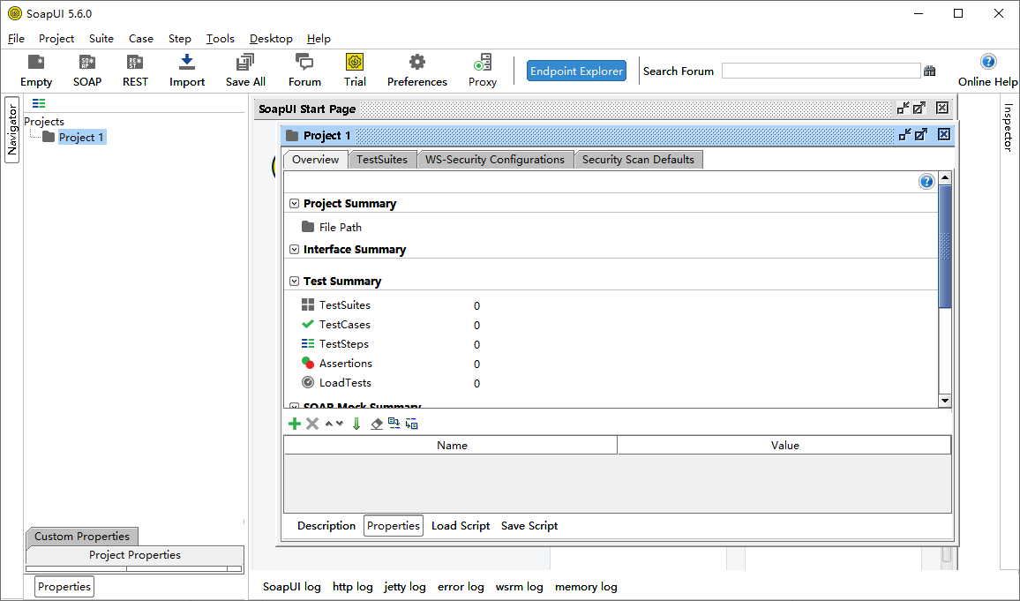Click the sort properties icon
Image resolution: width=1020 pixels, height=601 pixels.
pyautogui.click(x=394, y=424)
